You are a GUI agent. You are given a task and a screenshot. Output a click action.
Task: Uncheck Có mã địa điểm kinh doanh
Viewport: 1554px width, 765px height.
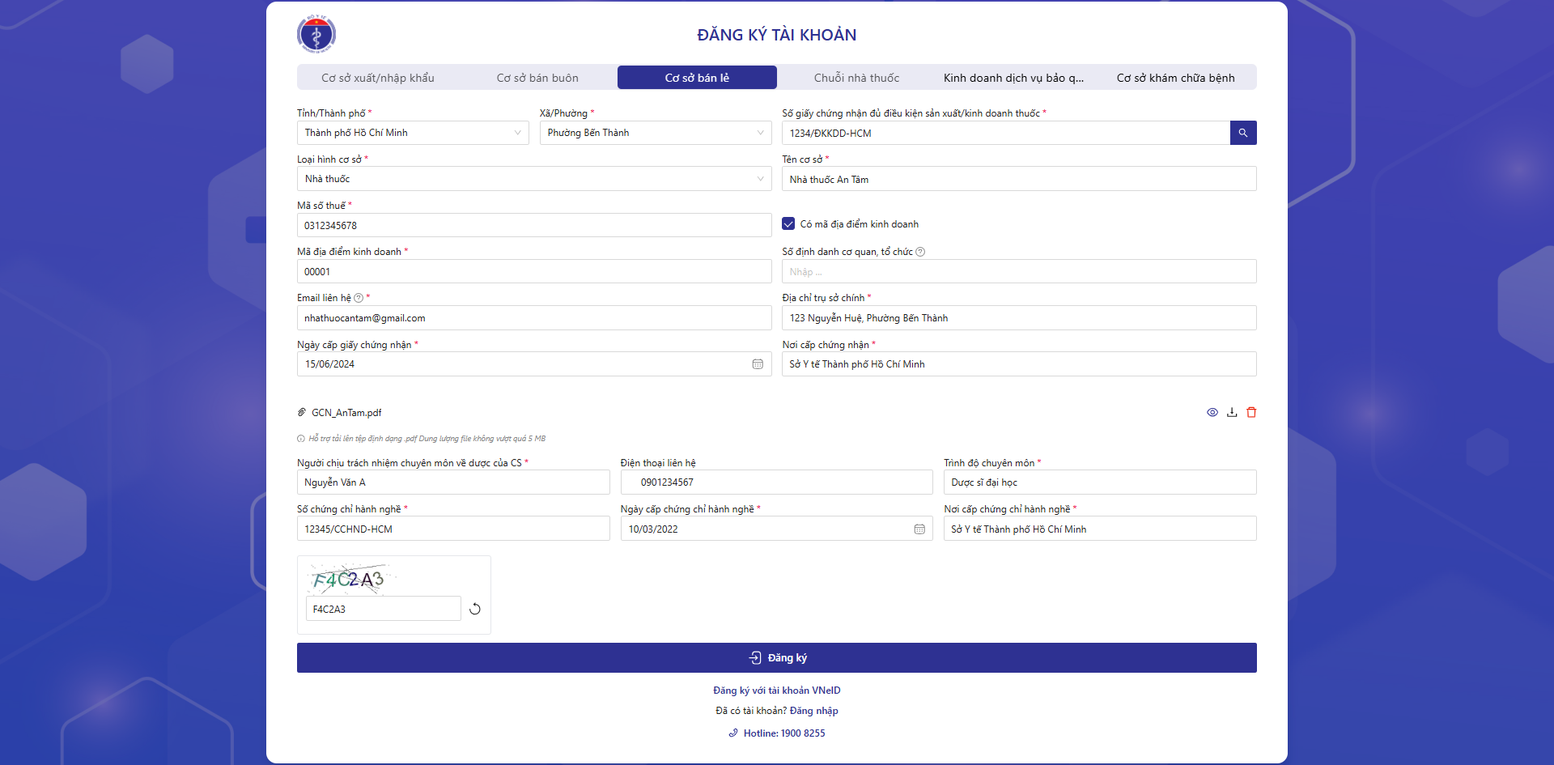(788, 223)
